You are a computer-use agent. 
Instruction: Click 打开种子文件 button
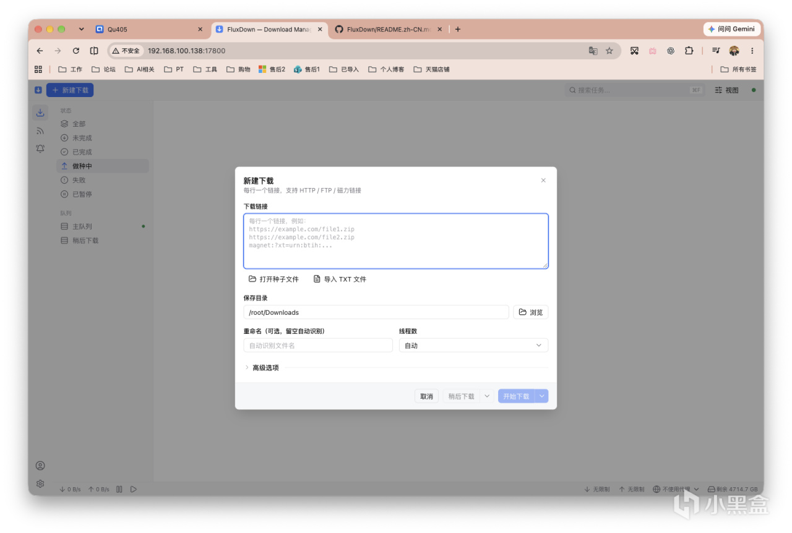point(273,279)
